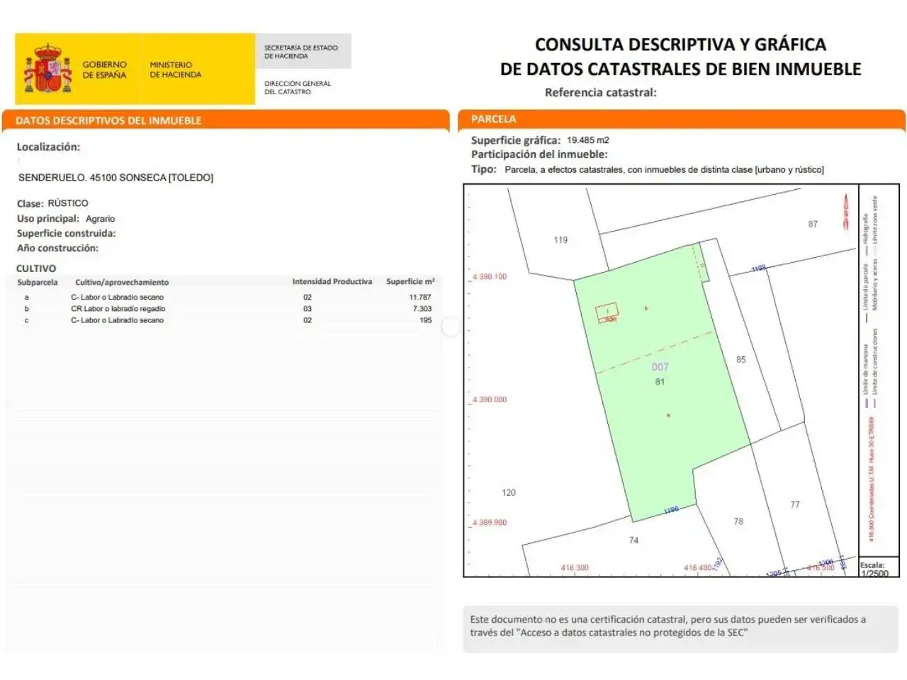The image size is (907, 680).
Task: Click the 416.400 coordinate label
Action: (698, 568)
